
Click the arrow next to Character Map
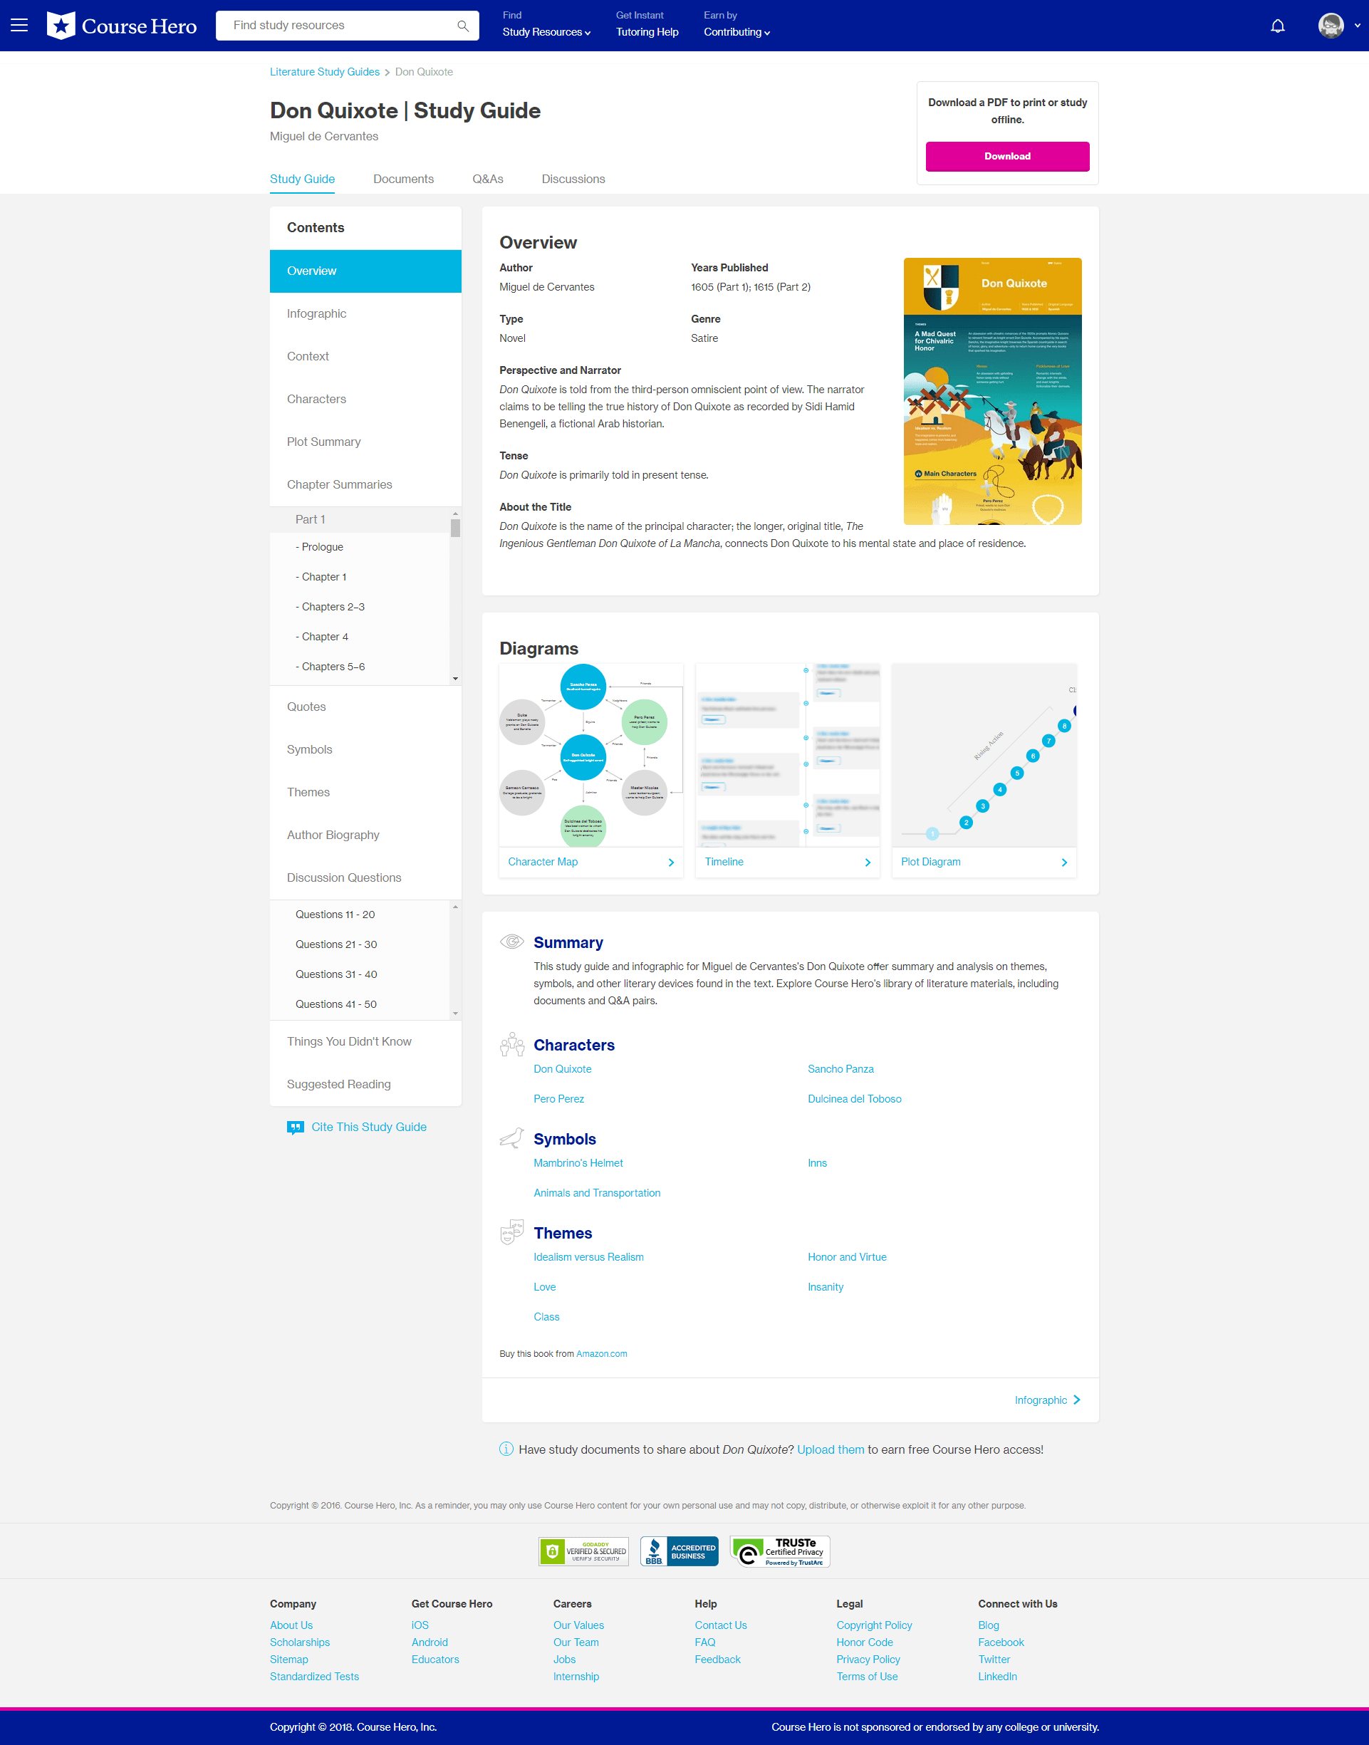tap(671, 863)
